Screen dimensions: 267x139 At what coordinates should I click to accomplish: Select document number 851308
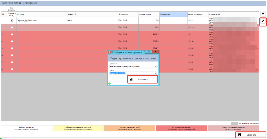tap(198, 48)
